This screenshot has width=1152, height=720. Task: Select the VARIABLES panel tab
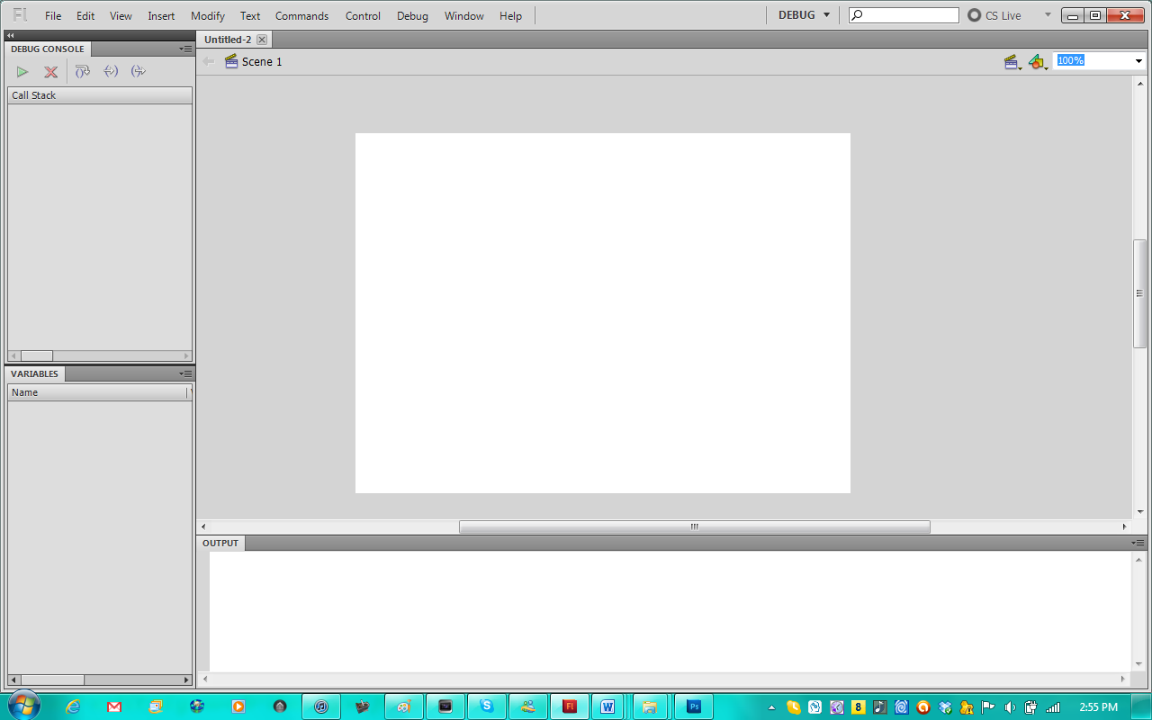coord(34,373)
